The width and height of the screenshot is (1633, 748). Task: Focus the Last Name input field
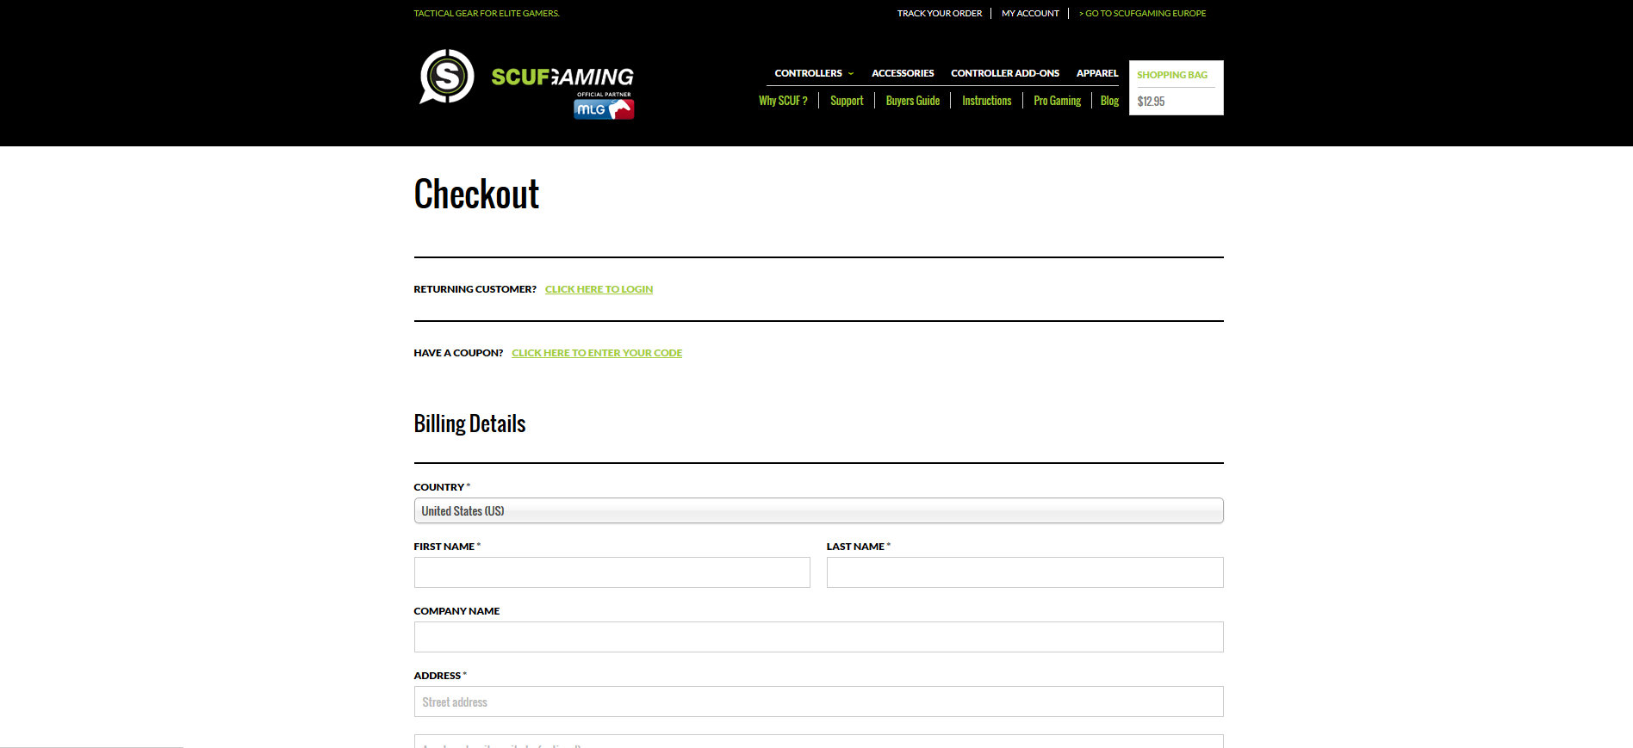(1024, 572)
